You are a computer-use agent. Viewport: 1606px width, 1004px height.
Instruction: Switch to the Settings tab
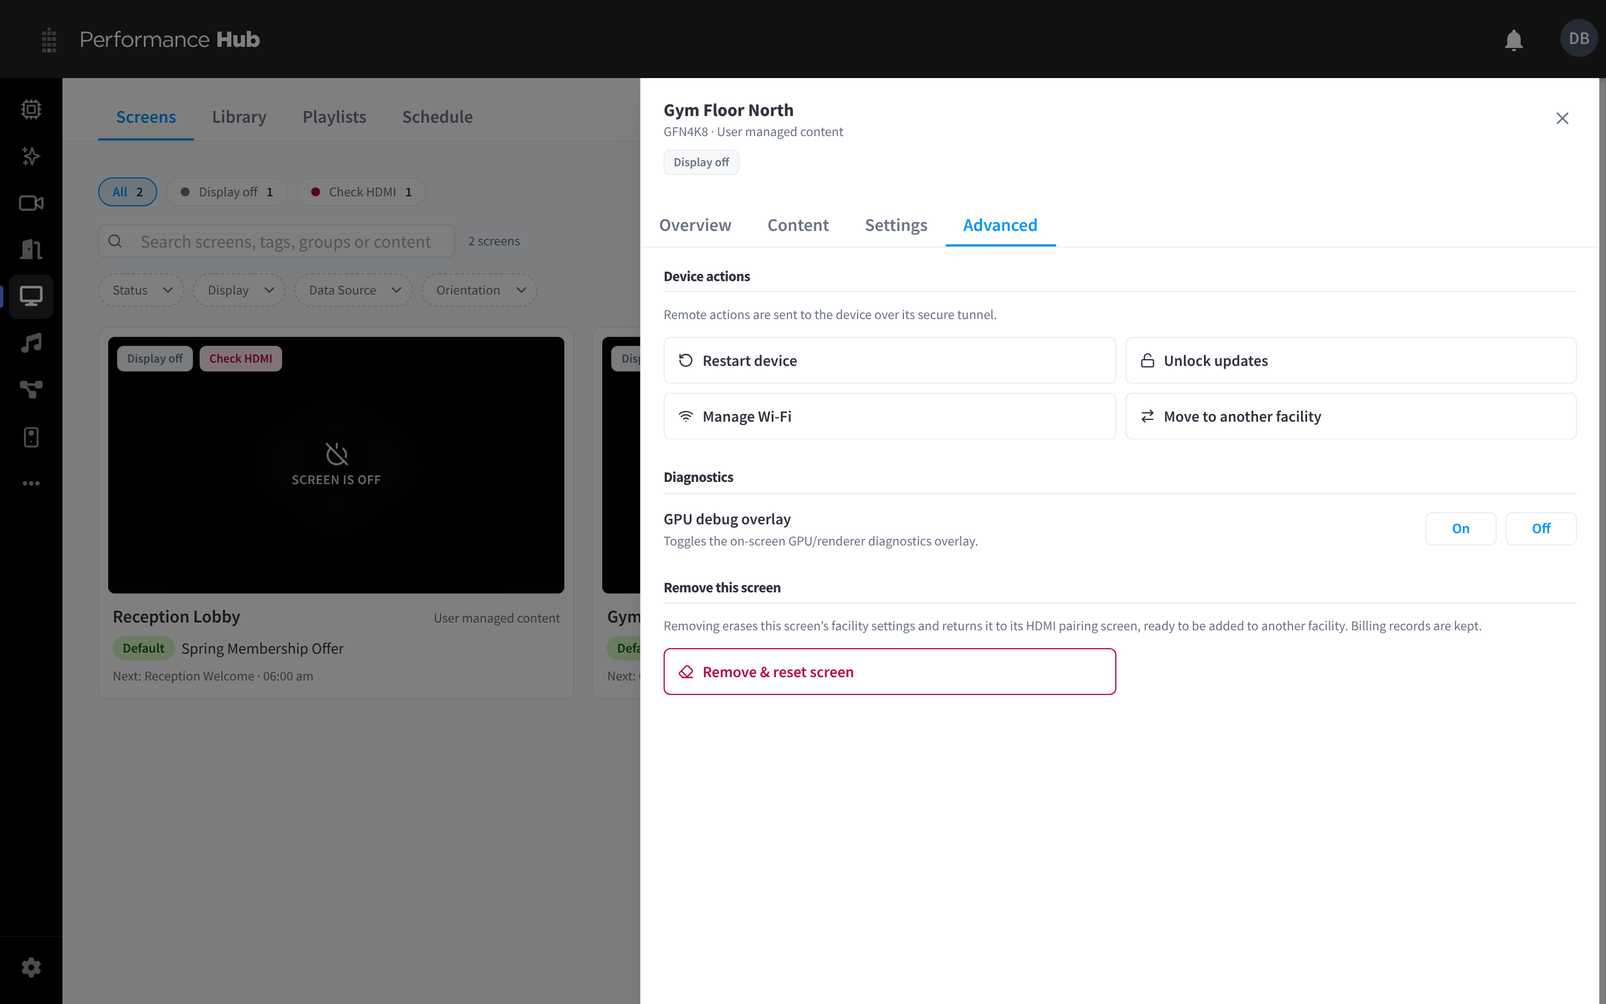pos(896,225)
